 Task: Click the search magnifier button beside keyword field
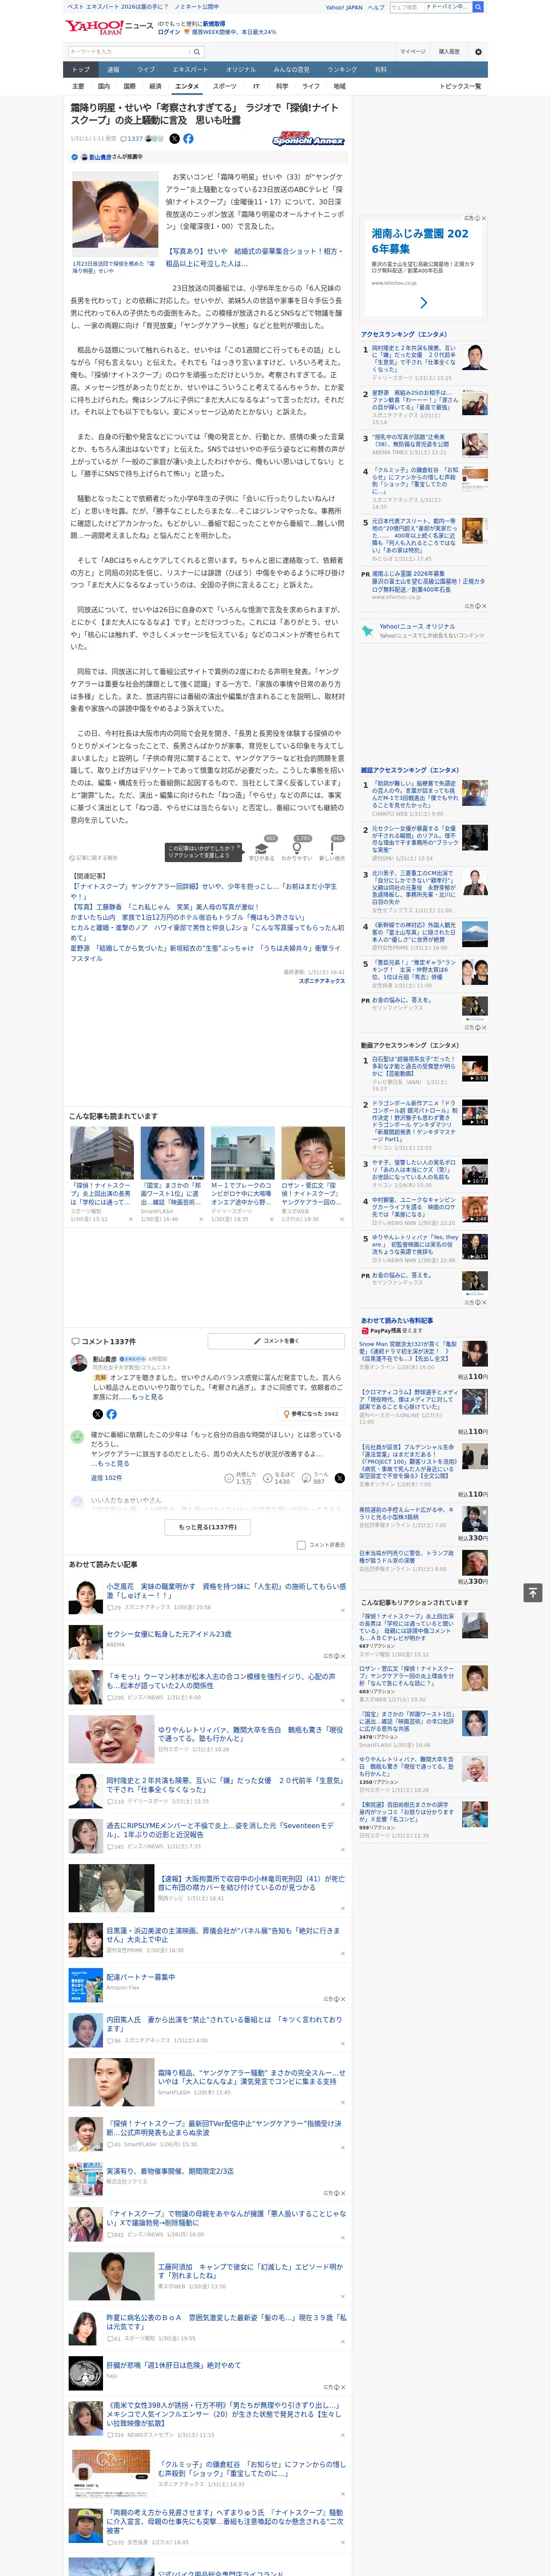[x=197, y=51]
